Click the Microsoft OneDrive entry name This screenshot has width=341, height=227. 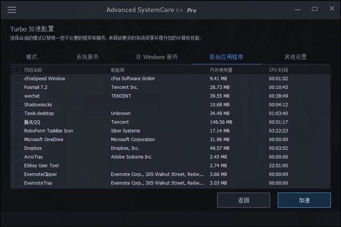(44, 140)
